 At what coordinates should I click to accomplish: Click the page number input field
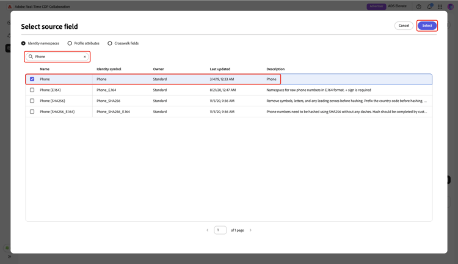click(220, 230)
